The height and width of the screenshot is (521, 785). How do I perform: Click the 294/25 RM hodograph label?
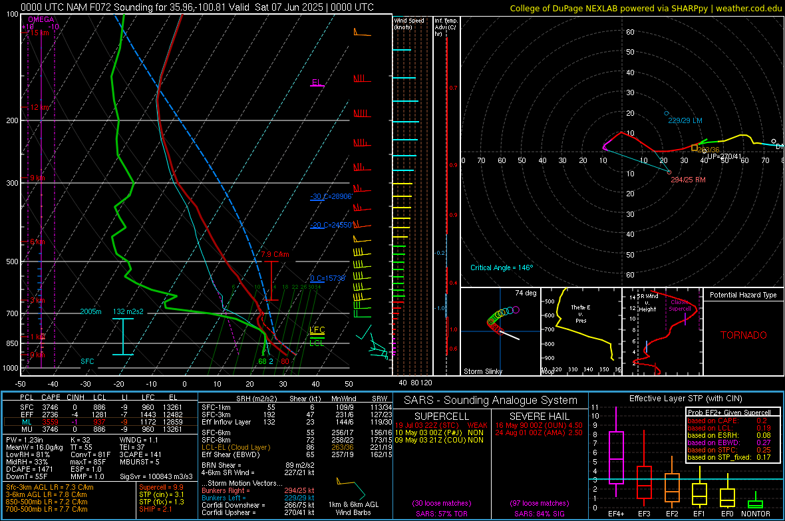(x=688, y=180)
